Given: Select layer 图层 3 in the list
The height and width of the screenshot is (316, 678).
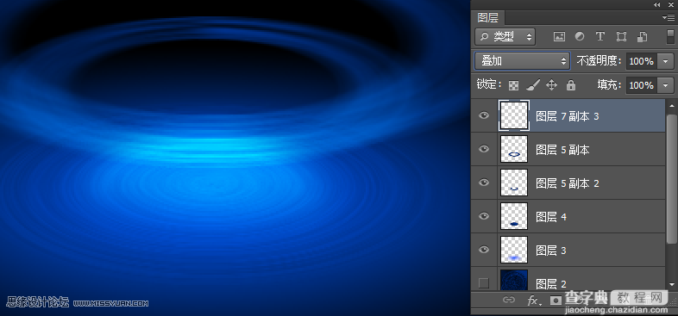Looking at the screenshot, I should [581, 250].
